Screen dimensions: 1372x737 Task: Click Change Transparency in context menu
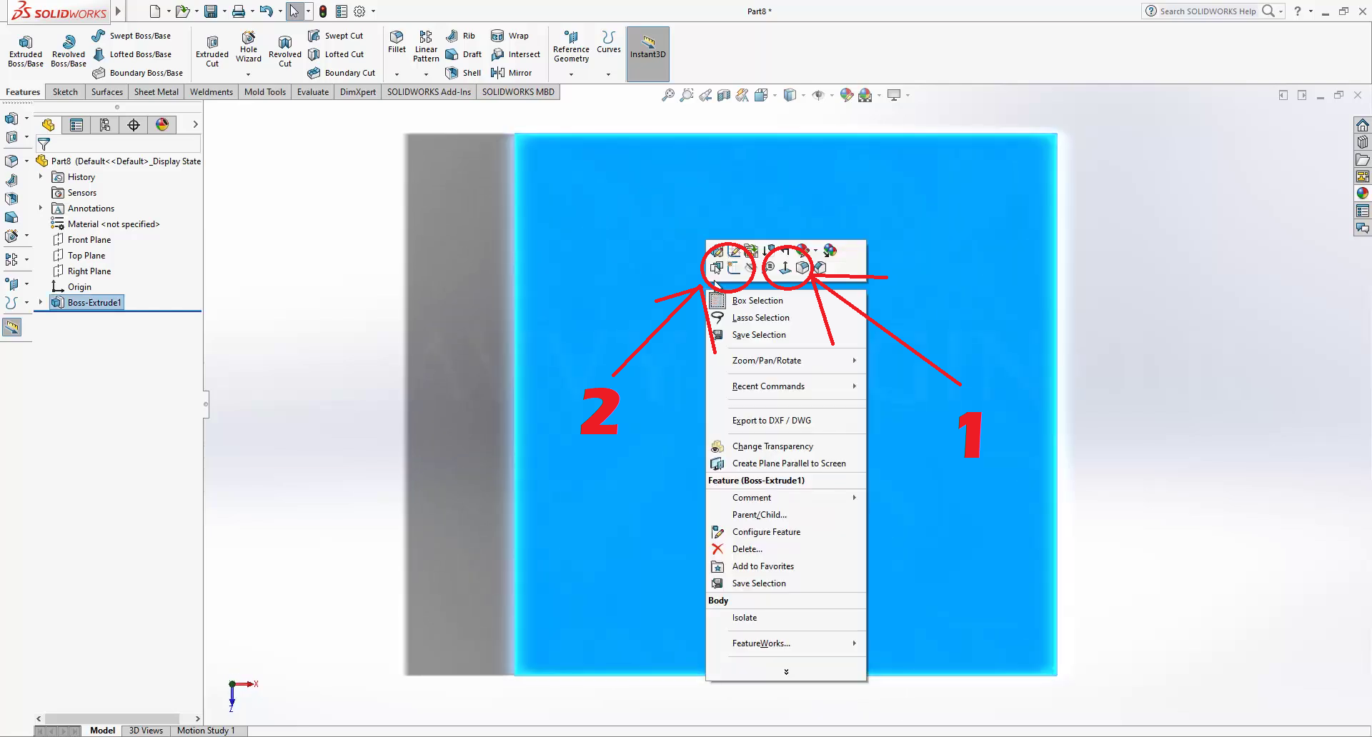772,446
